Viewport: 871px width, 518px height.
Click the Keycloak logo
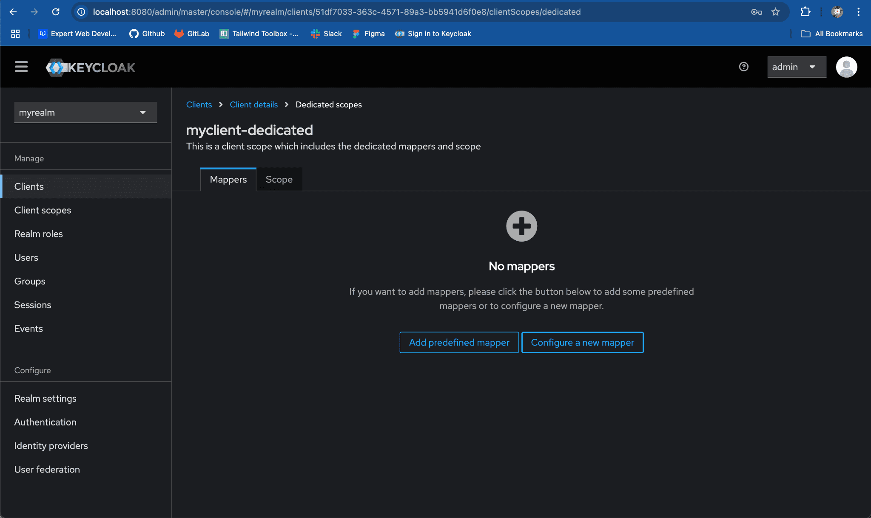point(91,67)
